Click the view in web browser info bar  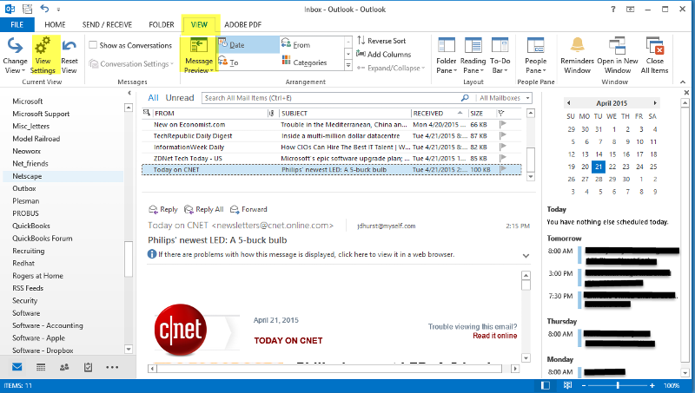click(x=306, y=254)
